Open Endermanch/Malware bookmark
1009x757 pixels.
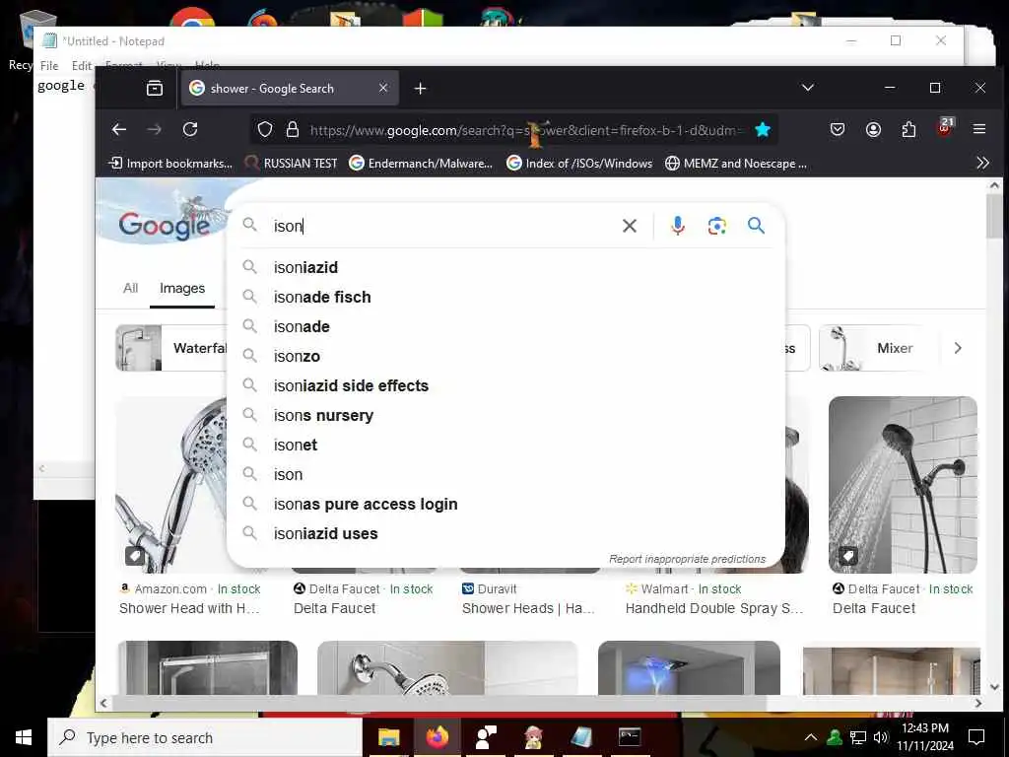pyautogui.click(x=421, y=164)
